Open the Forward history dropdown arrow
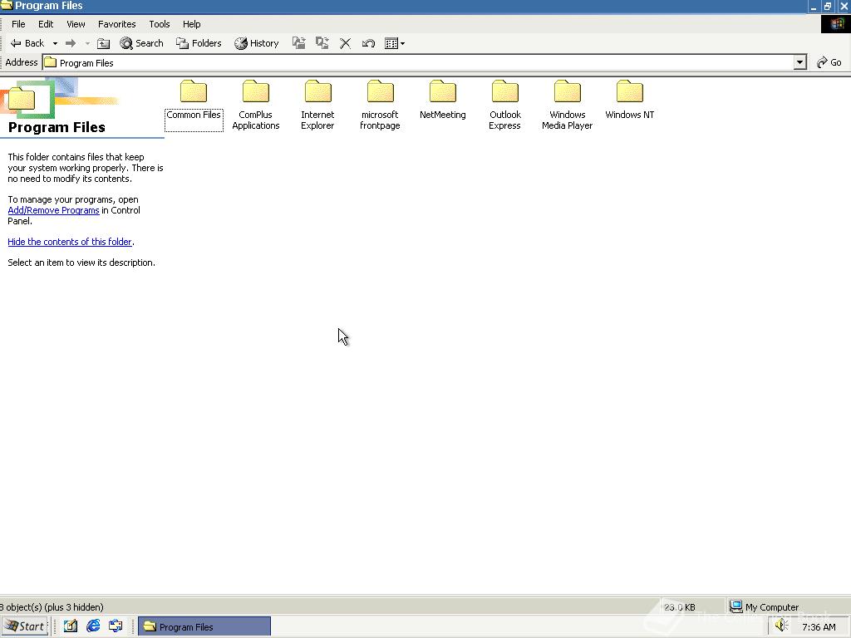851x638 pixels. point(86,43)
